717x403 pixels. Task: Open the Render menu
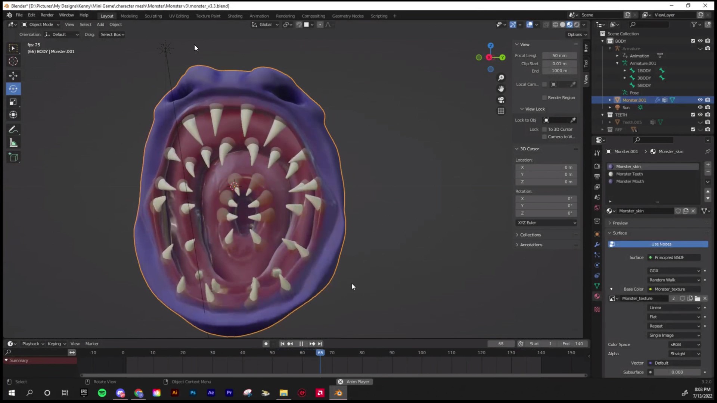pyautogui.click(x=47, y=15)
